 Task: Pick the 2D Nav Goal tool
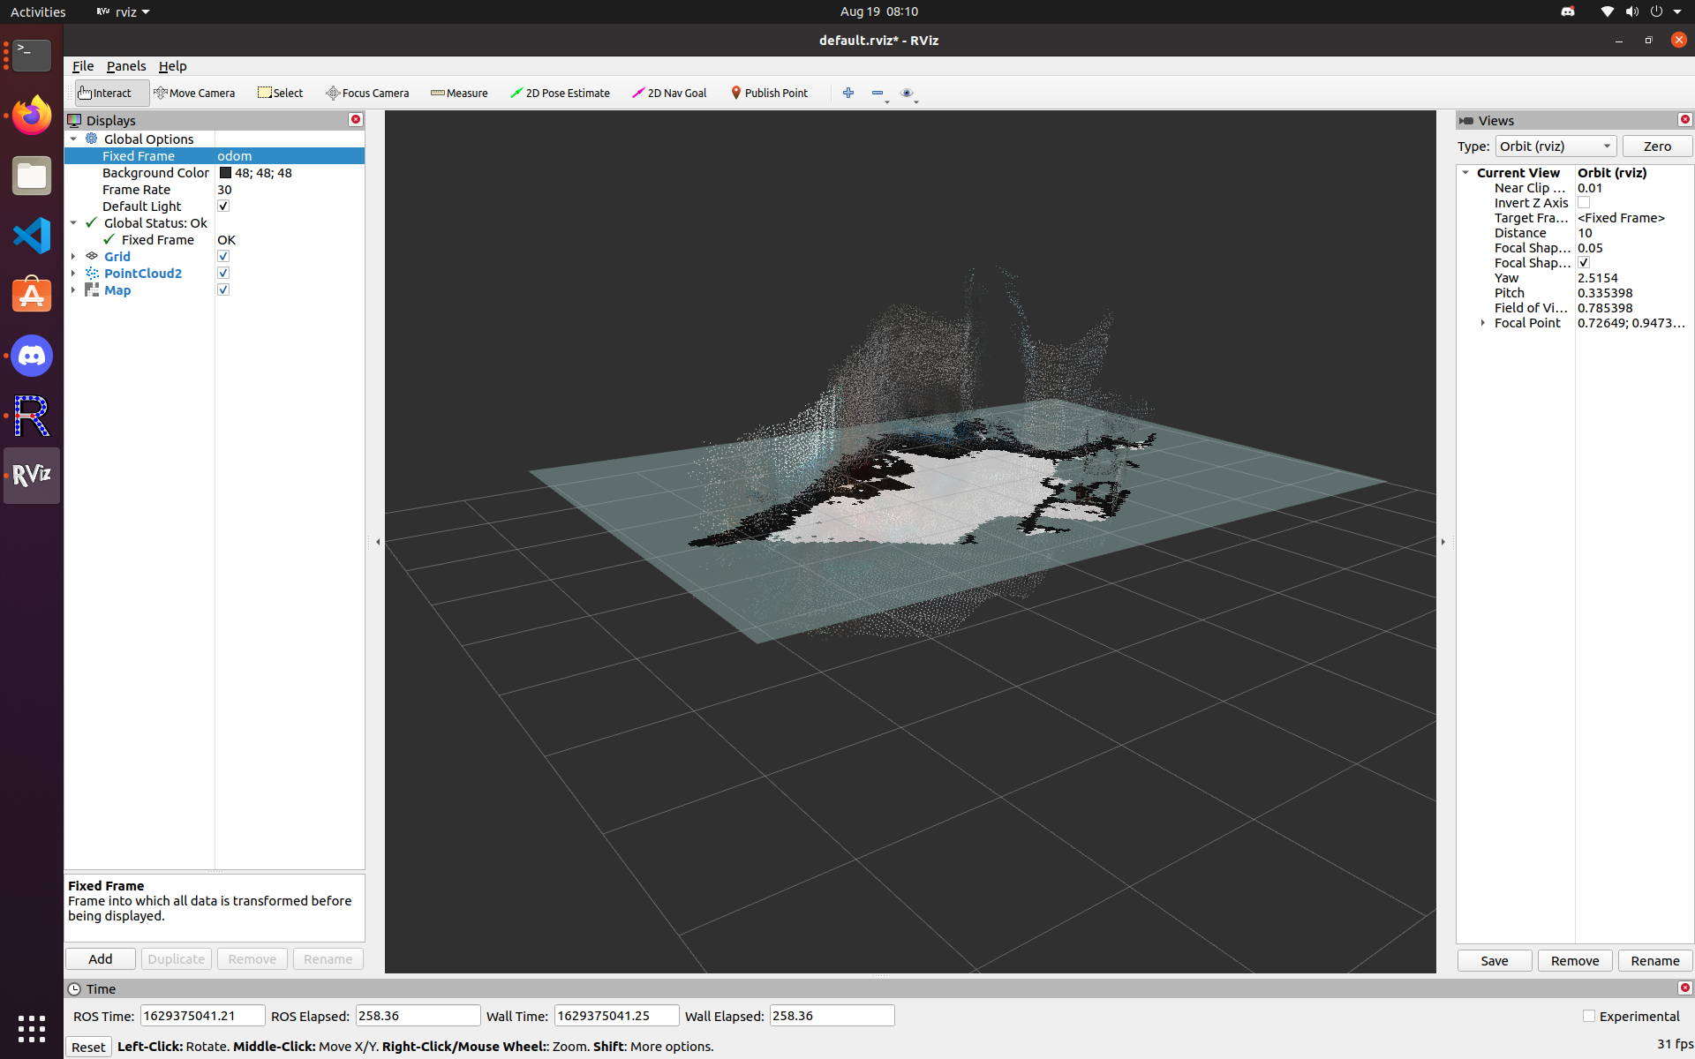coord(669,93)
